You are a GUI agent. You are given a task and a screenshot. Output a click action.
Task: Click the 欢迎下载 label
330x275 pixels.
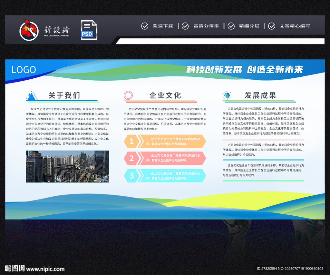click(x=163, y=26)
